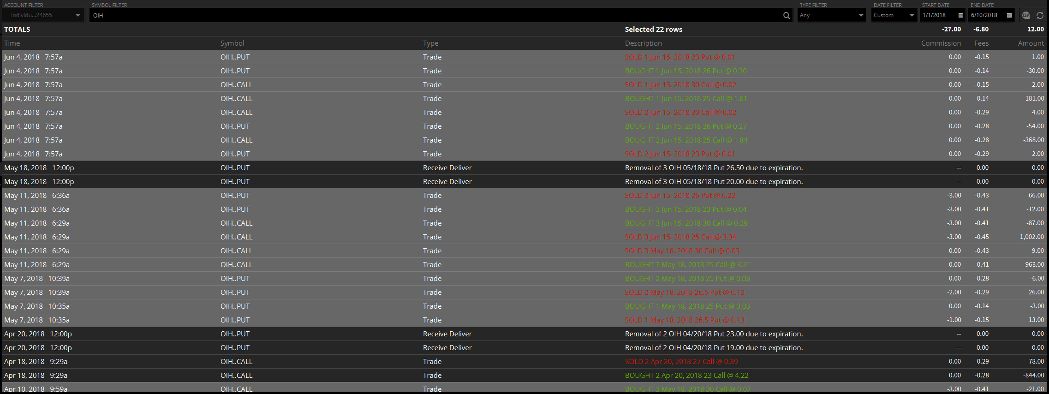Open the Start Date calendar picker
The width and height of the screenshot is (1049, 394).
(961, 15)
